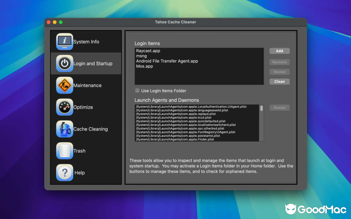Select the Login and Startup icon
The height and width of the screenshot is (219, 351).
(x=86, y=63)
